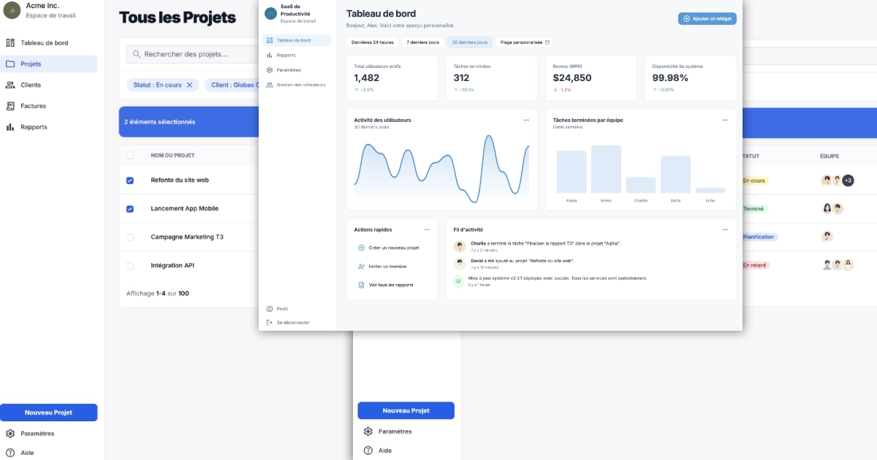Viewport: 877px width, 460px height.
Task: Uncheck the Refonte du site web checkbox
Action: pyautogui.click(x=130, y=180)
